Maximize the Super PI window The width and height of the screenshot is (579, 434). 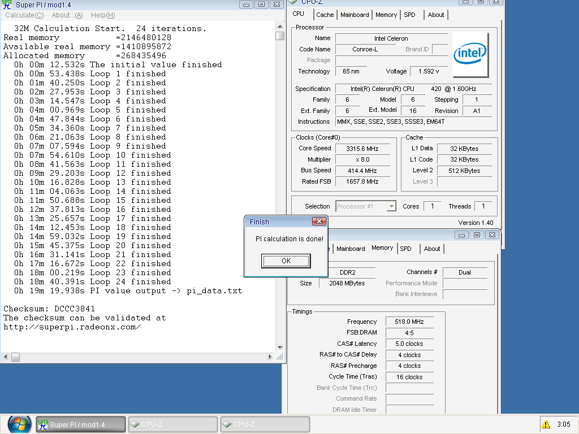coord(261,5)
